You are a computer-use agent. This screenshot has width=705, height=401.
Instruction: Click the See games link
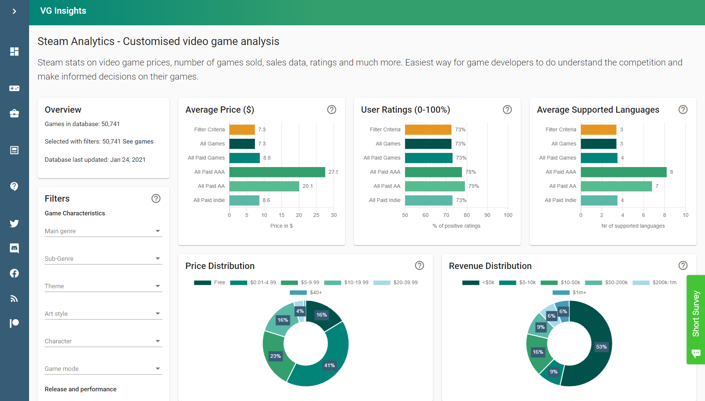[x=138, y=141]
